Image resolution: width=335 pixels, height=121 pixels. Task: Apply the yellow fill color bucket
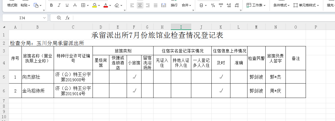tap(95, 5)
